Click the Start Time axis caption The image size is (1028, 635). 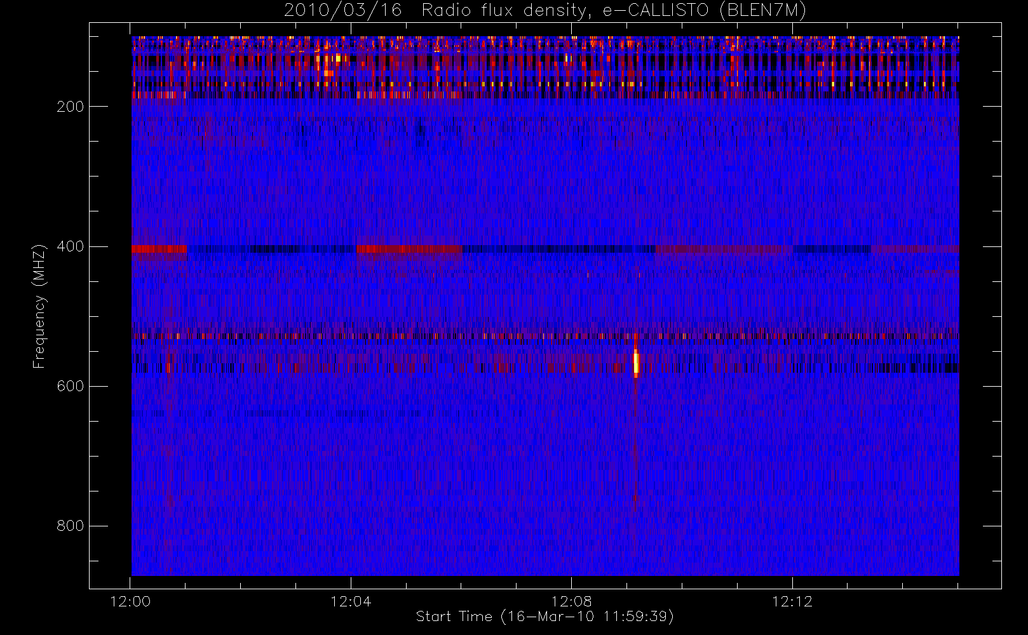pyautogui.click(x=545, y=617)
